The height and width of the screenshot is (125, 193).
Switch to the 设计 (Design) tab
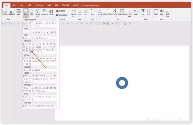[14, 5]
